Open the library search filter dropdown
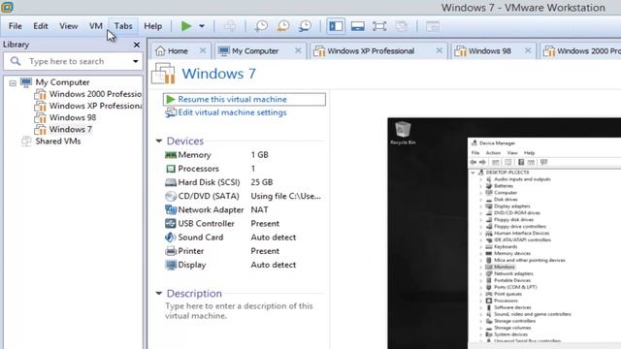This screenshot has width=621, height=349. tap(136, 61)
